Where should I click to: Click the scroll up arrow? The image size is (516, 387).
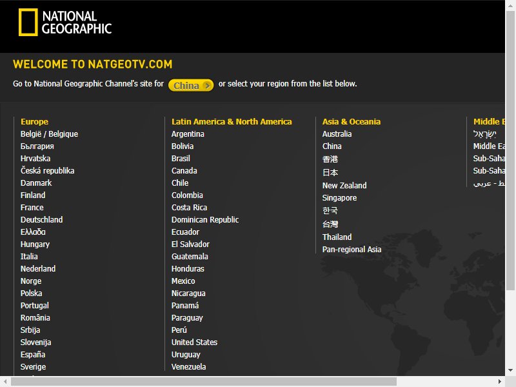[510, 5]
